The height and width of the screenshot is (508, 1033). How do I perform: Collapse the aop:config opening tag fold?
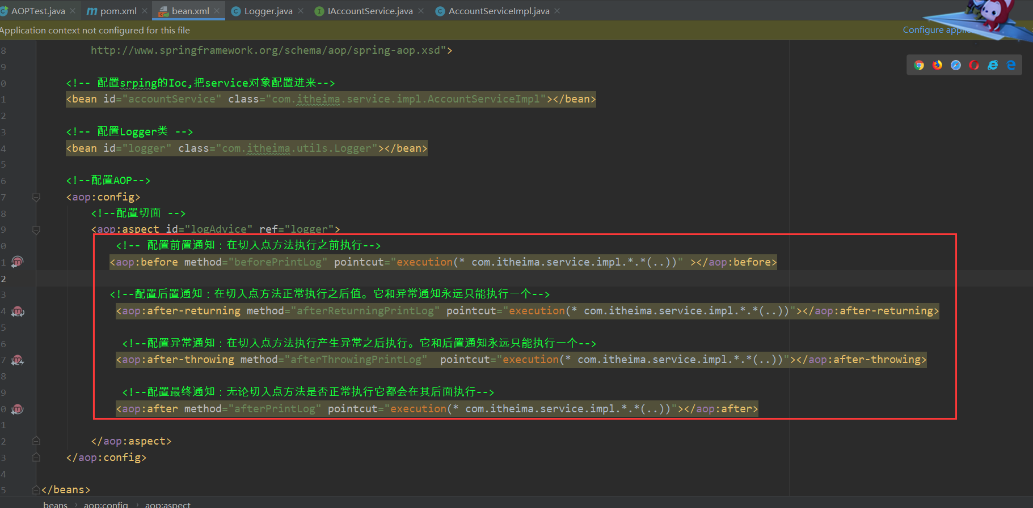[36, 197]
